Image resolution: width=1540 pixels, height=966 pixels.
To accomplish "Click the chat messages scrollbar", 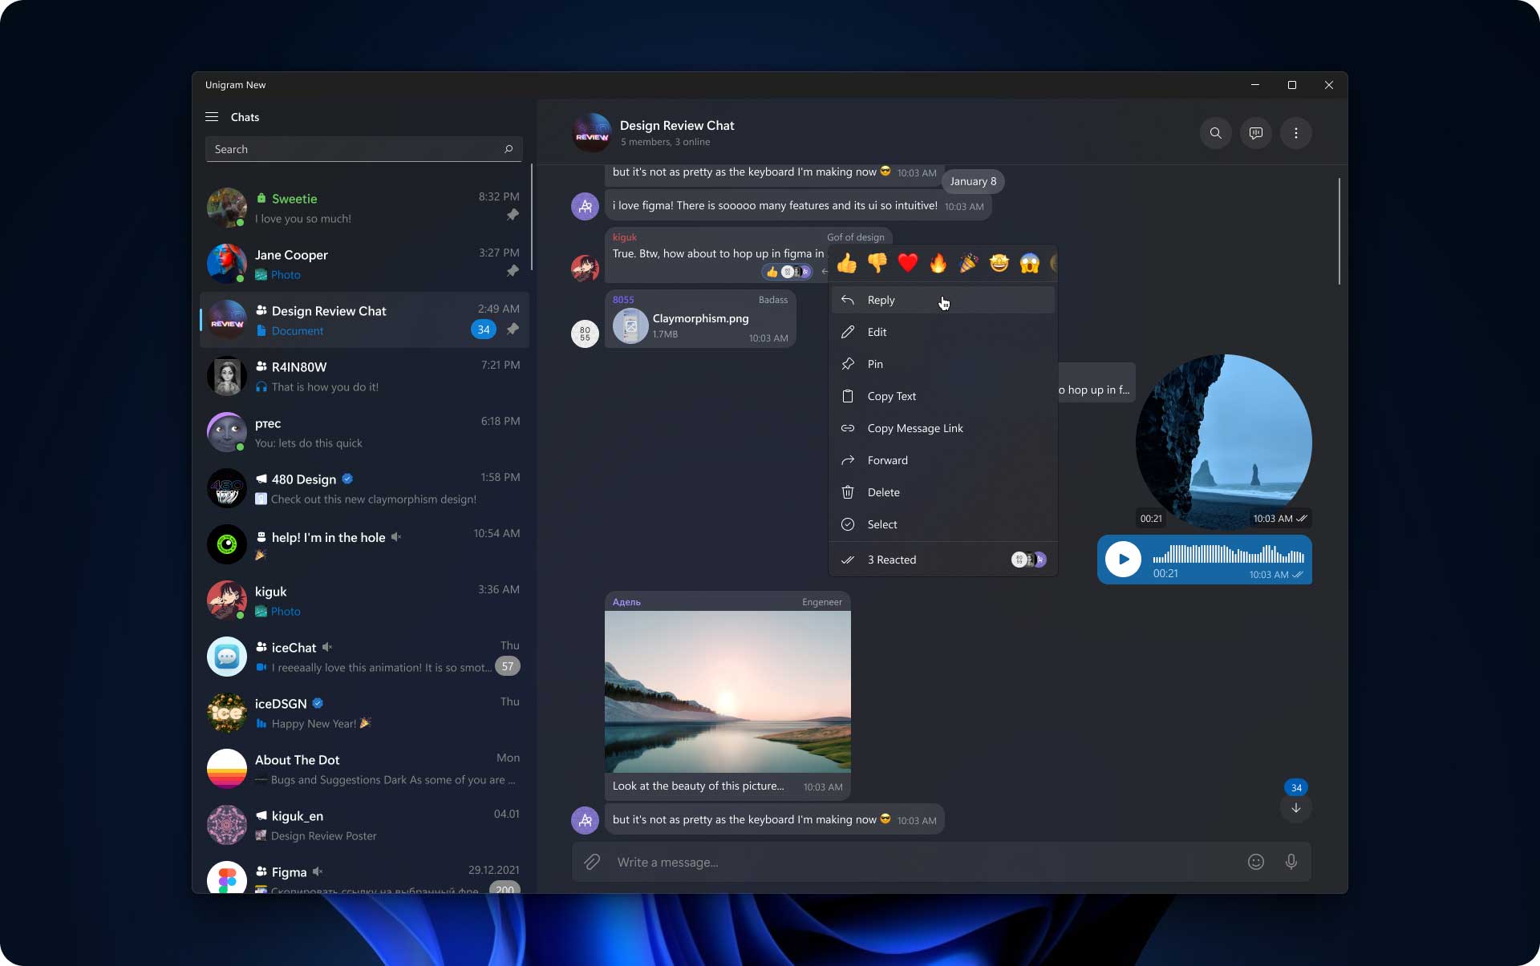I will click(x=1339, y=231).
